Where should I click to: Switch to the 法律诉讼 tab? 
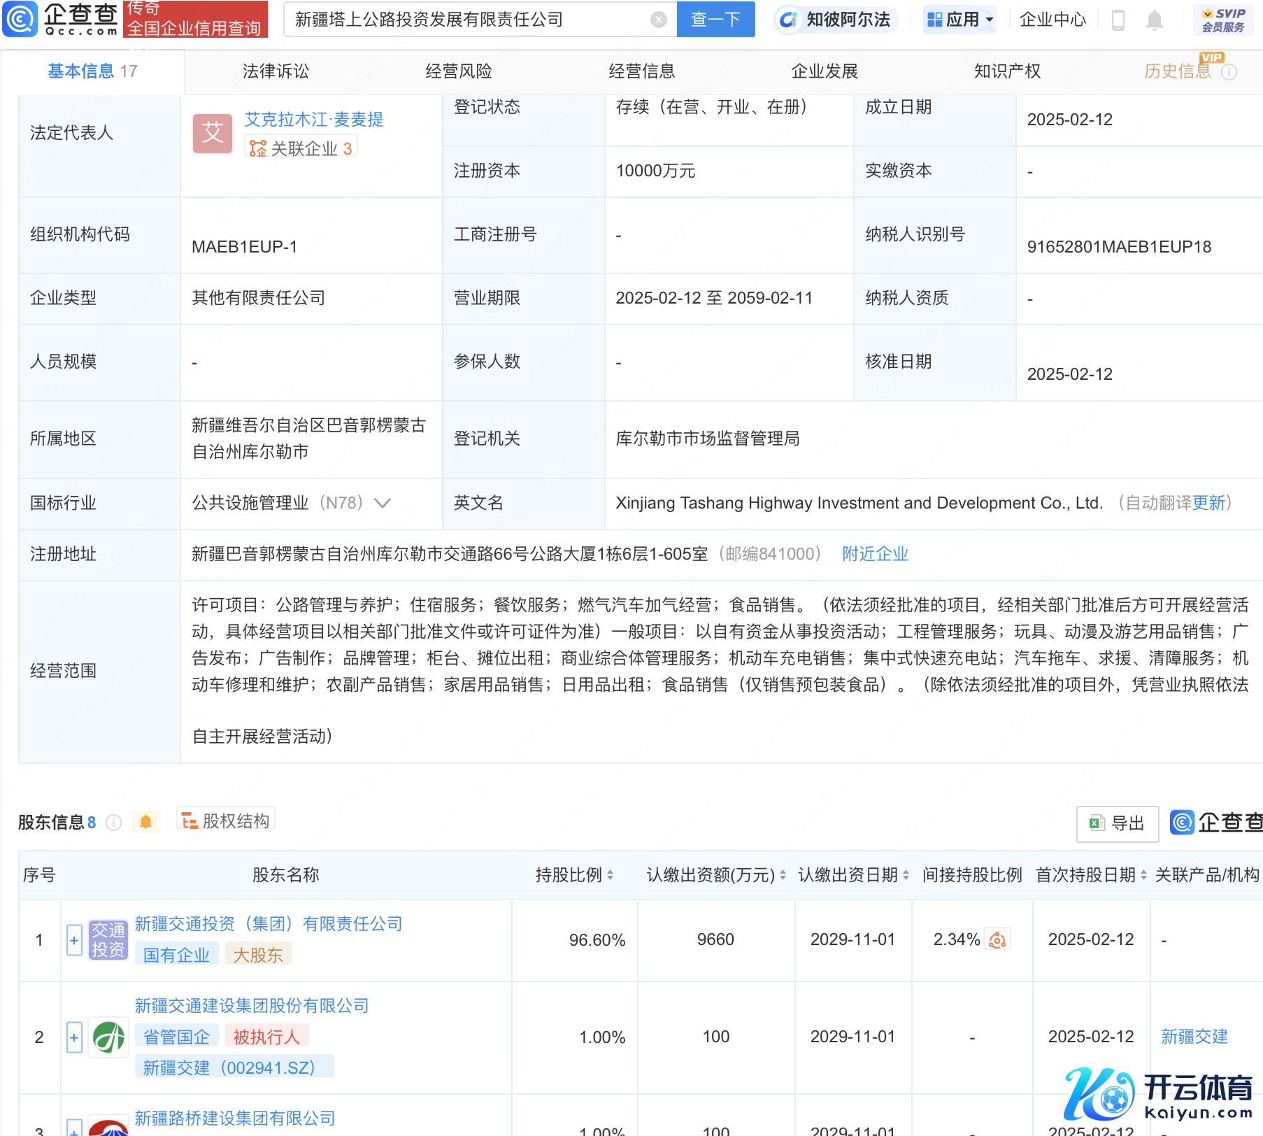(276, 71)
